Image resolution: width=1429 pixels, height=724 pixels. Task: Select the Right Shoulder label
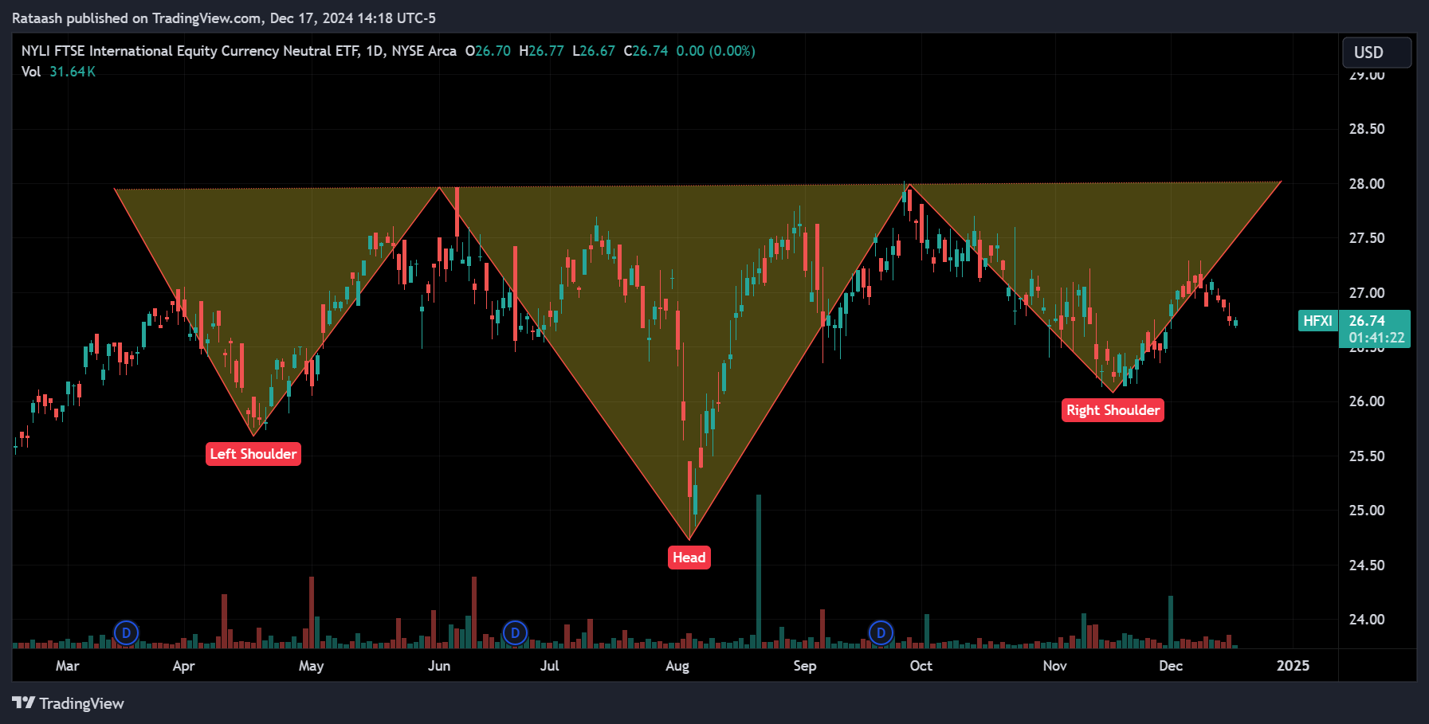tap(1113, 410)
